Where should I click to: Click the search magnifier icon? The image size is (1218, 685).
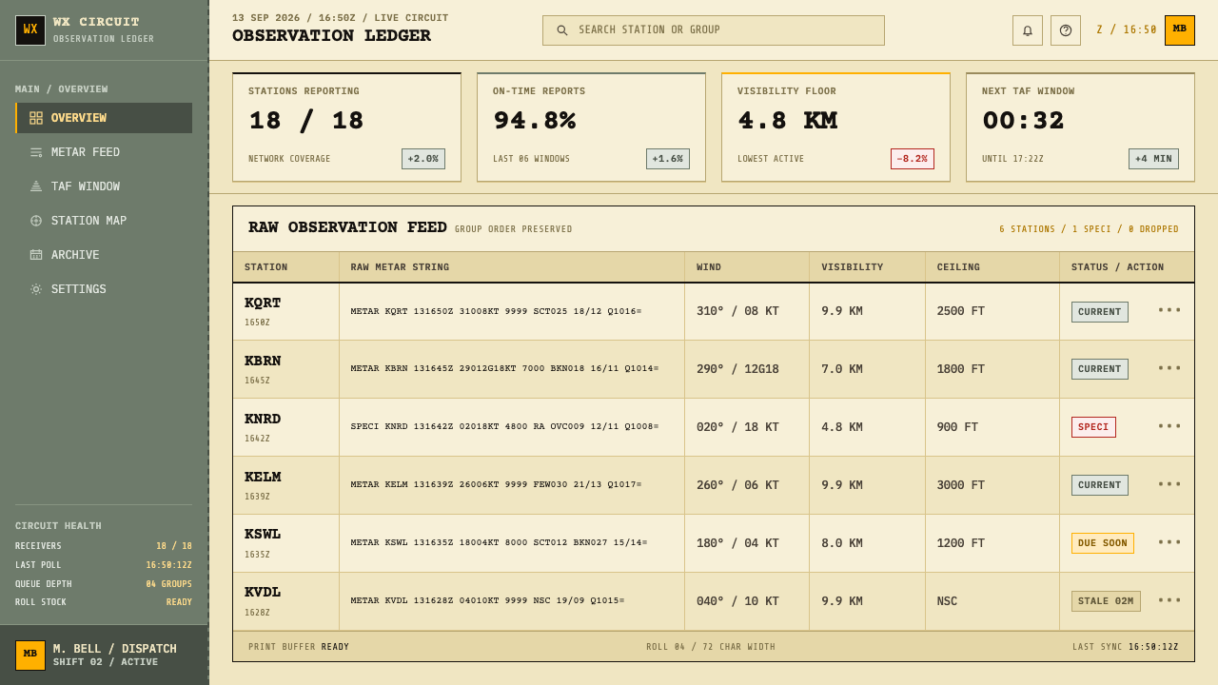coord(562,30)
